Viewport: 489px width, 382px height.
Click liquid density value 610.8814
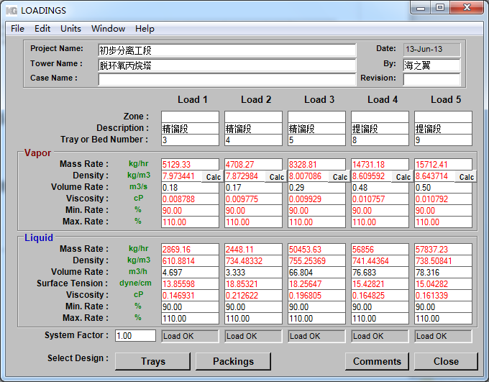tap(191, 261)
